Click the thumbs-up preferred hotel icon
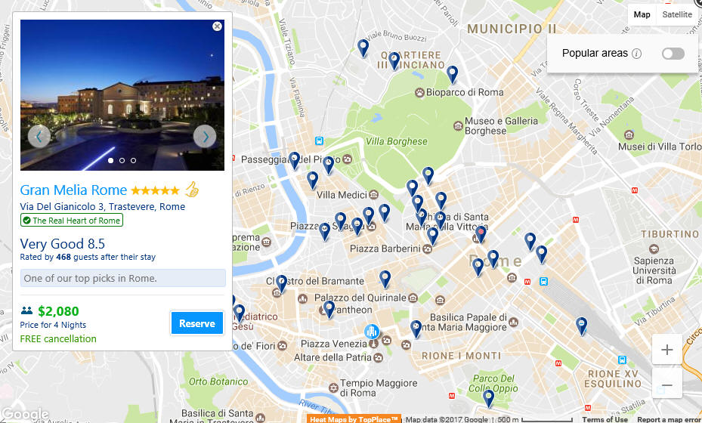702x423 pixels. (x=192, y=190)
